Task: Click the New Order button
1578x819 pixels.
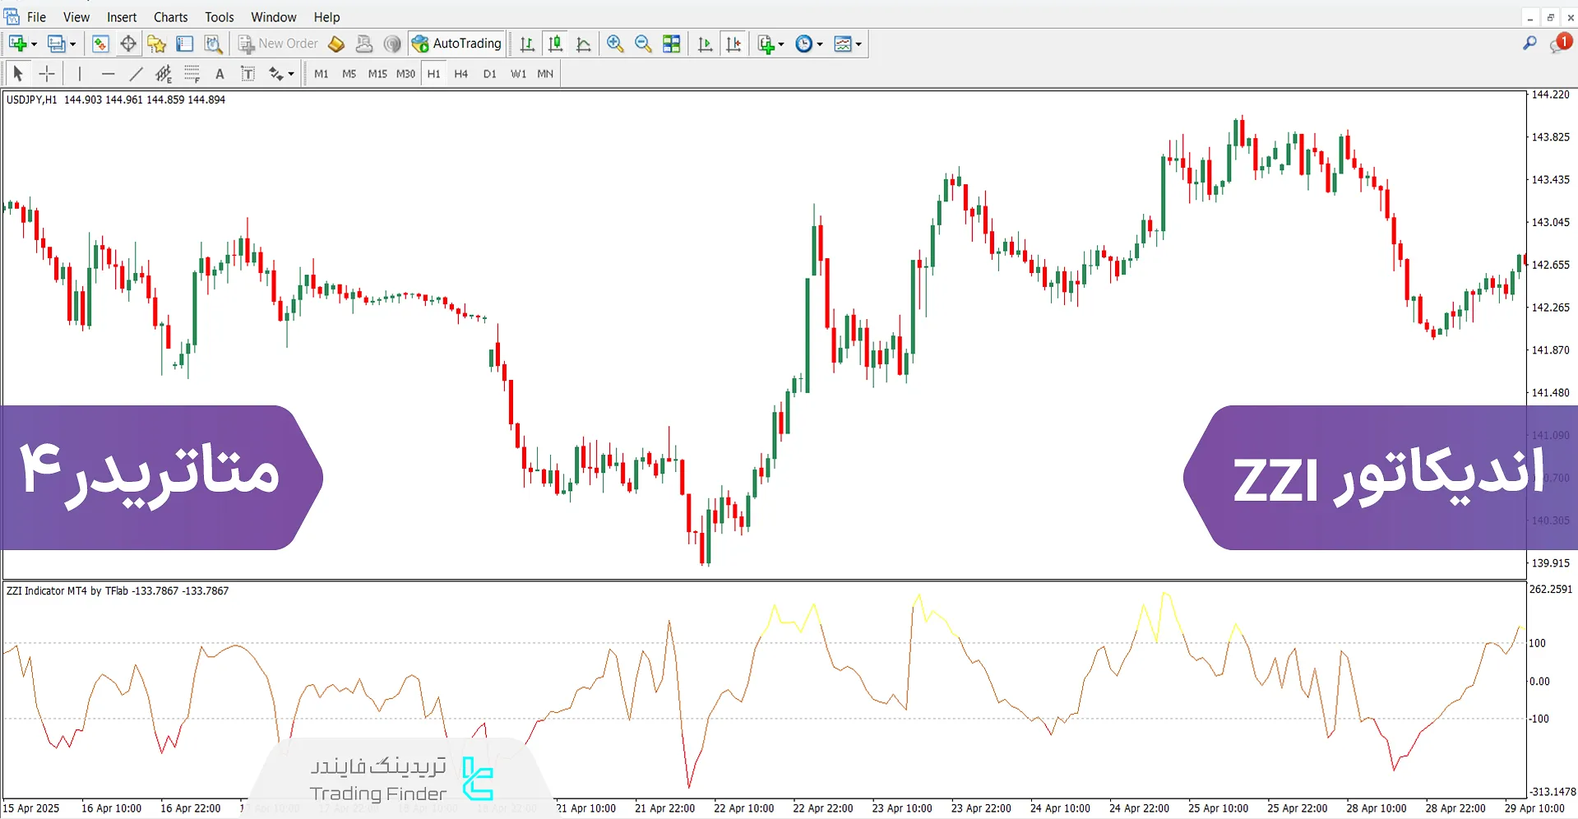Action: 278,44
